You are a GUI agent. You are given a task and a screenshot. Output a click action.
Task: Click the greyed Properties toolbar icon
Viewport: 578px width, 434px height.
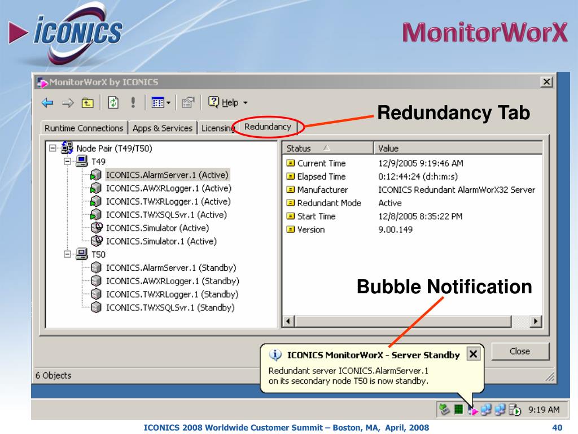coord(188,103)
